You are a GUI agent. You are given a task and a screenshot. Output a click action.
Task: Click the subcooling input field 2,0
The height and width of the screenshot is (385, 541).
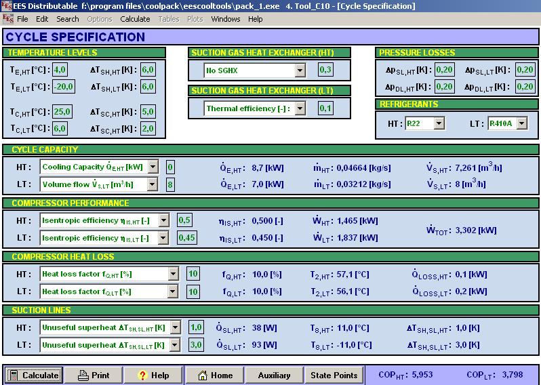pyautogui.click(x=148, y=128)
